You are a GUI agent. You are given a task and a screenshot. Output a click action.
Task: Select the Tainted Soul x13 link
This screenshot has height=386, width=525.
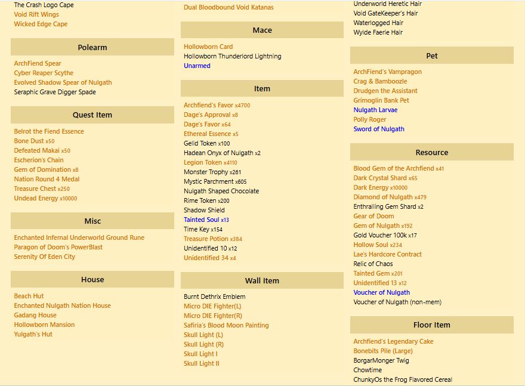coord(206,220)
